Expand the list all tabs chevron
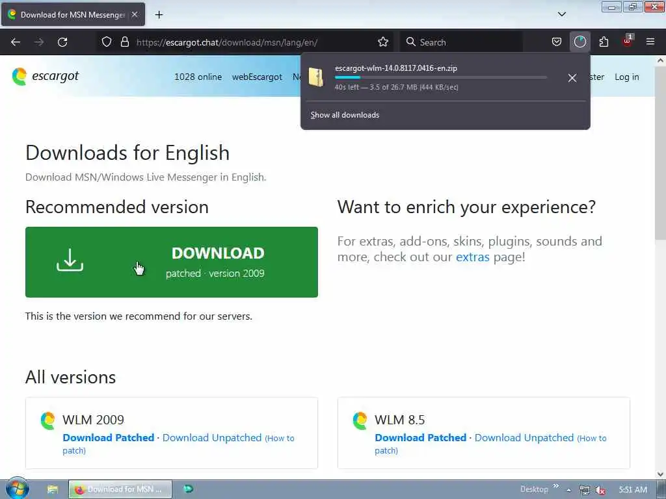Screen dimensions: 666x499 (x=561, y=14)
